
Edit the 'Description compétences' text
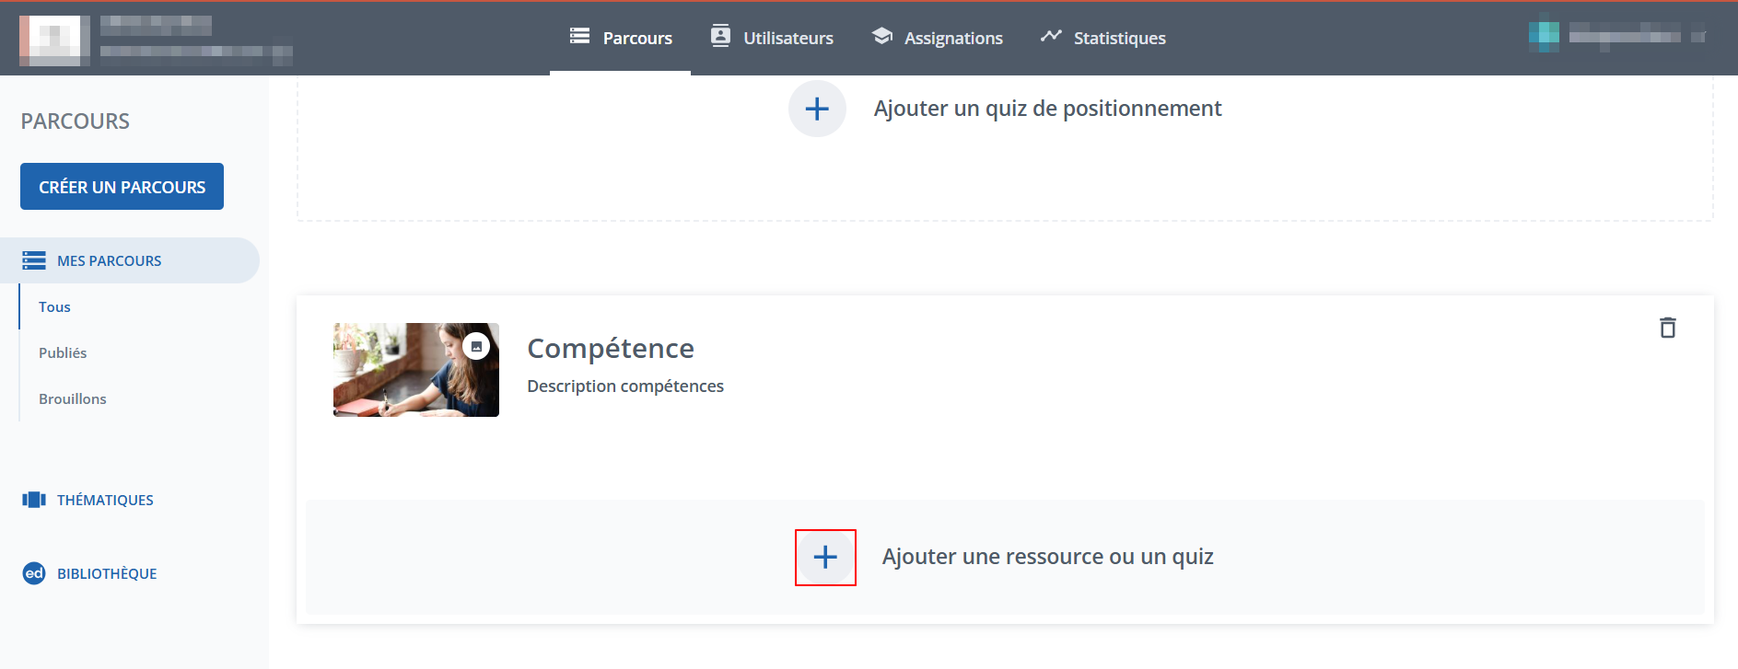pyautogui.click(x=625, y=386)
